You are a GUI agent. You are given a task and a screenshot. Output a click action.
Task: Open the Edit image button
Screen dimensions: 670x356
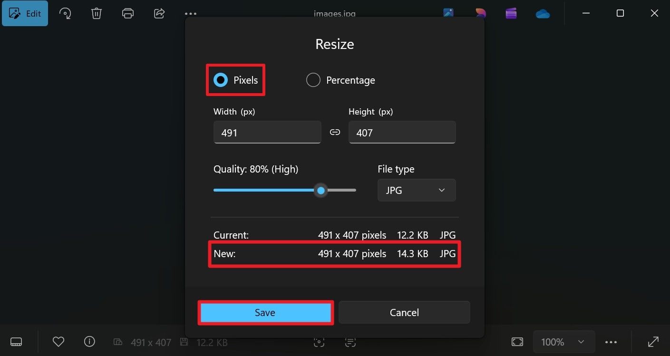[25, 13]
